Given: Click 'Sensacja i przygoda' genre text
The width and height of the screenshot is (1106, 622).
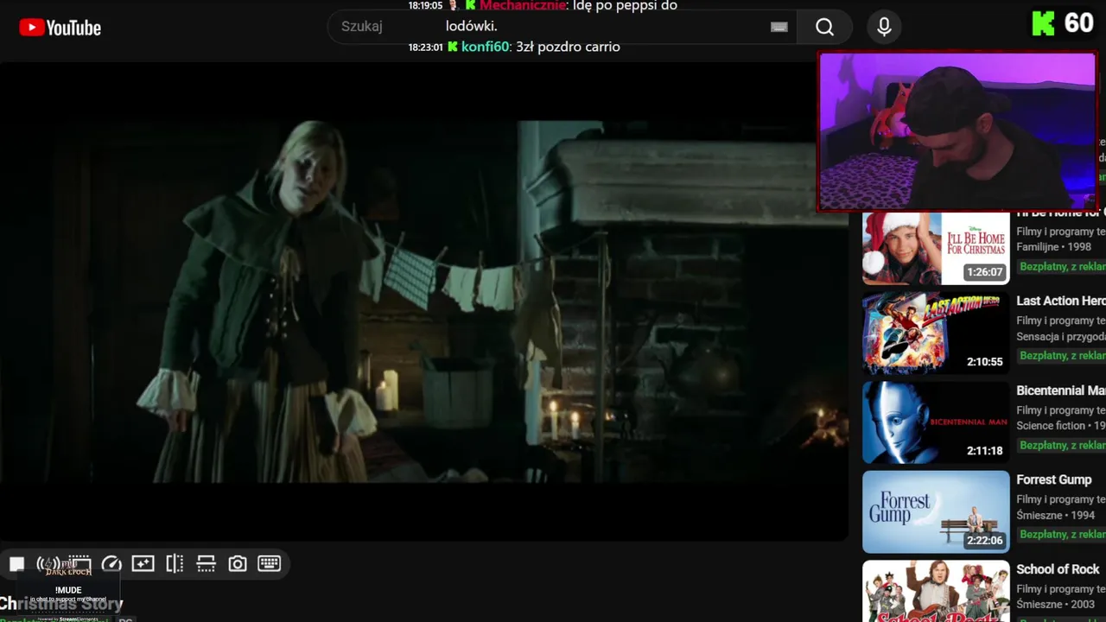Looking at the screenshot, I should (1061, 337).
